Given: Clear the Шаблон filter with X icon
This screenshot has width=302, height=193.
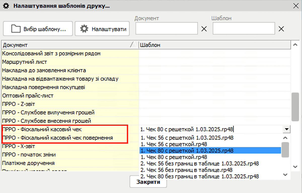Looking at the screenshot, I should click(281, 29).
